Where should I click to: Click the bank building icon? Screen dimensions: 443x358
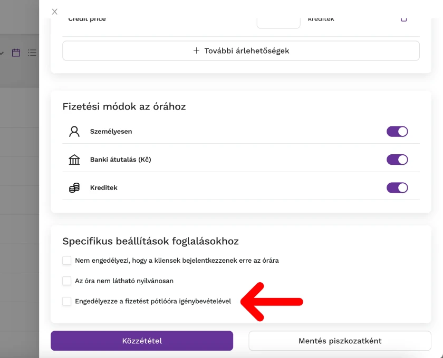[x=74, y=160]
